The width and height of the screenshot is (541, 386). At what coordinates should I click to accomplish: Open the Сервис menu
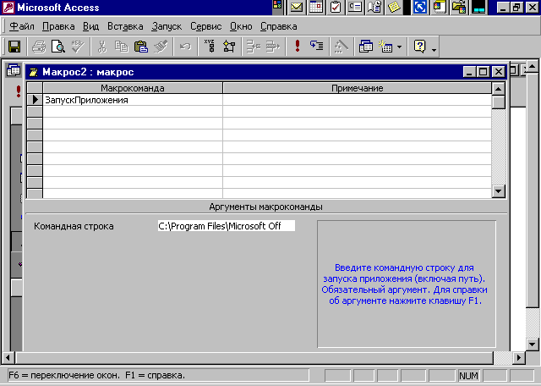206,26
